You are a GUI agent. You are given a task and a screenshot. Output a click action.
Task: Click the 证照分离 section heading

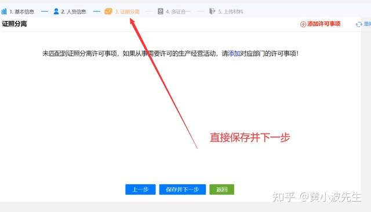14,24
